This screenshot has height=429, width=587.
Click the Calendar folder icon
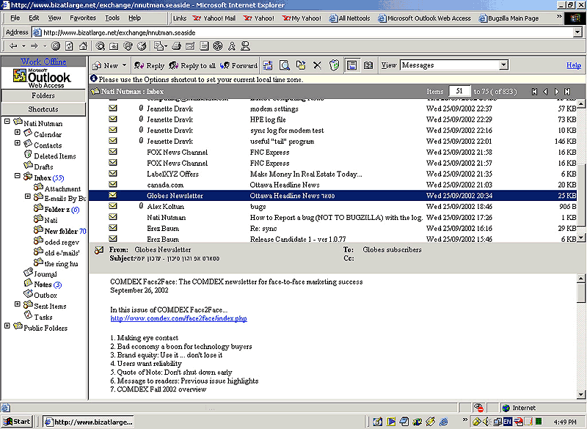pyautogui.click(x=28, y=133)
